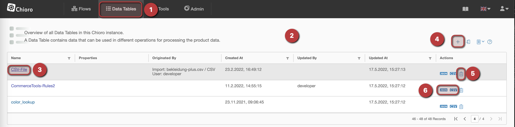The image size is (515, 127).
Task: Delete the CSV-File data table
Action: [x=461, y=74]
